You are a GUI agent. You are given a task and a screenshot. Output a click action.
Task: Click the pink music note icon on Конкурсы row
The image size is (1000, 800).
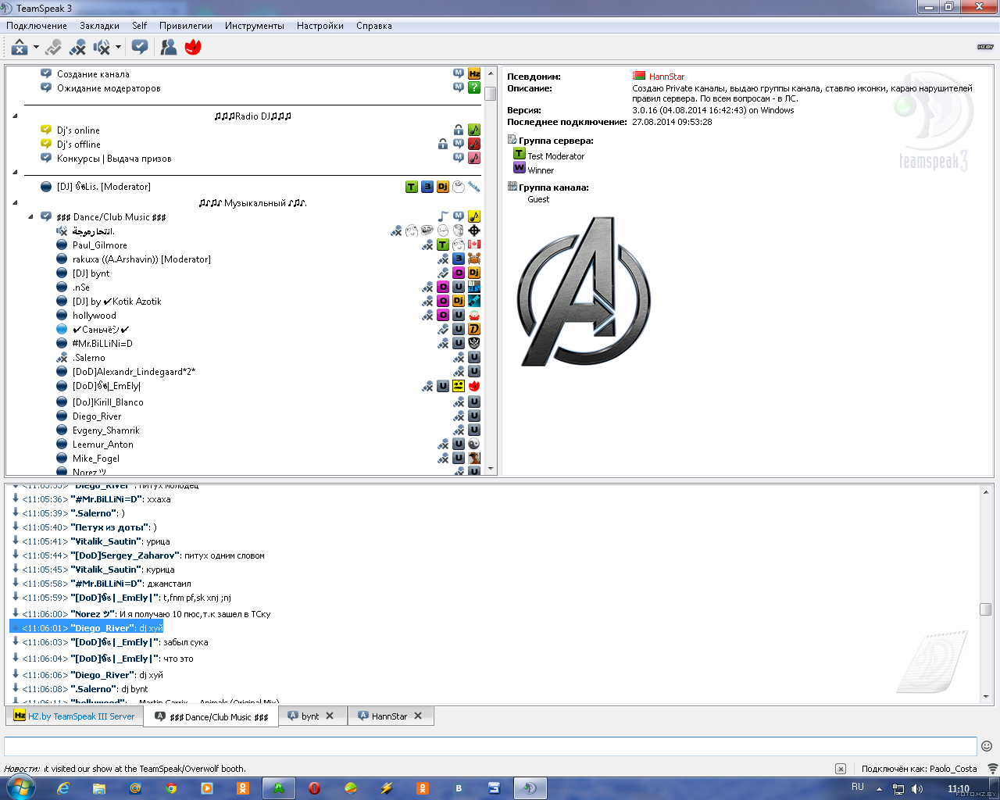pos(474,158)
